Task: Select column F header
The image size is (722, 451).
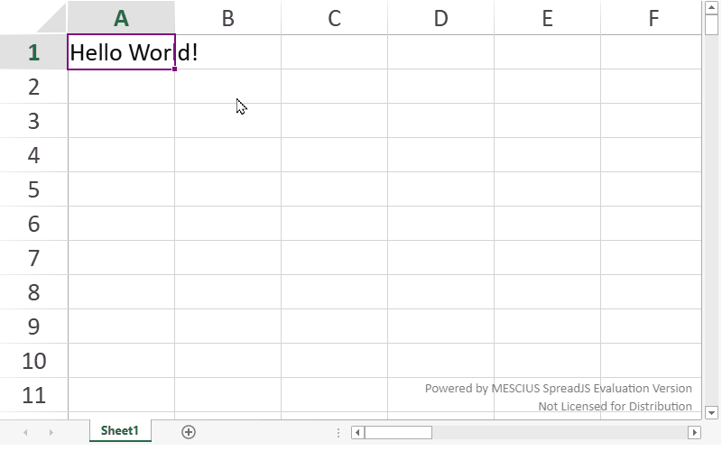Action: (x=652, y=18)
